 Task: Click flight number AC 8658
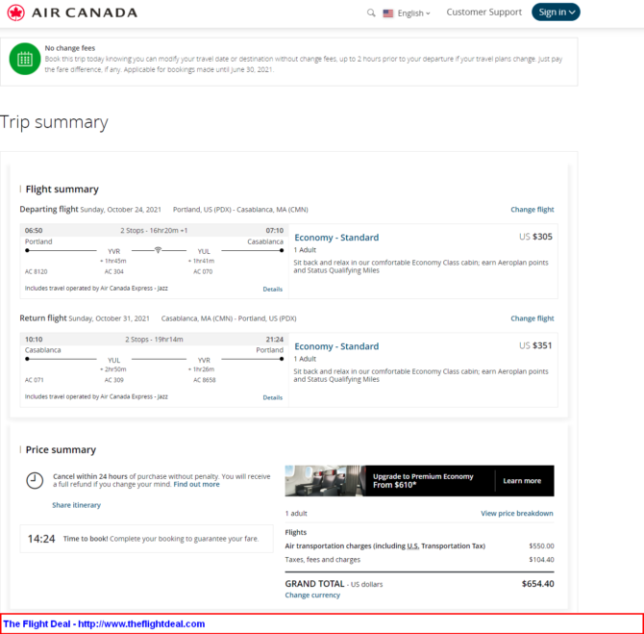(205, 380)
